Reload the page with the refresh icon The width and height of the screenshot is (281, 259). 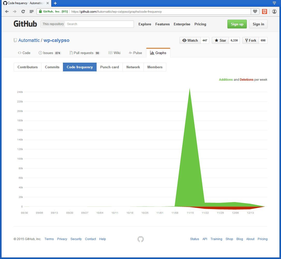pyautogui.click(x=23, y=12)
